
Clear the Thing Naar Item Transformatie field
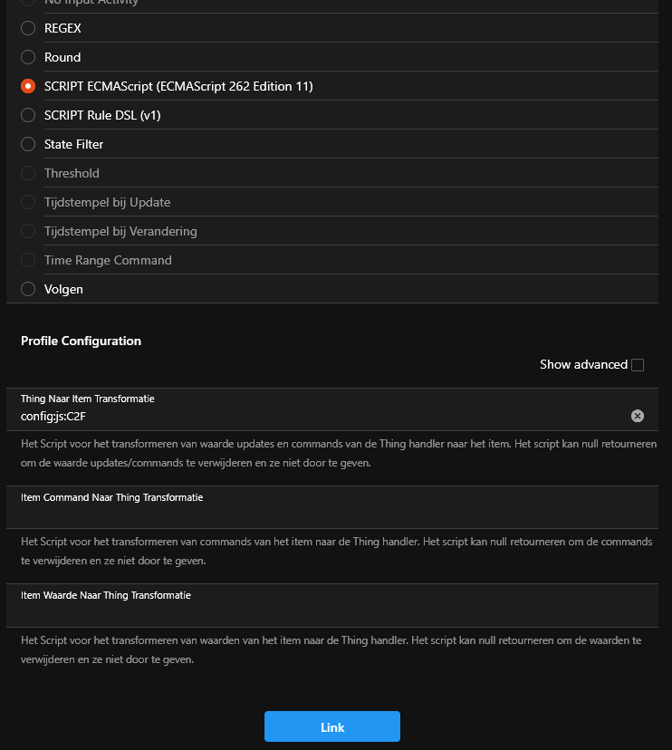[637, 416]
